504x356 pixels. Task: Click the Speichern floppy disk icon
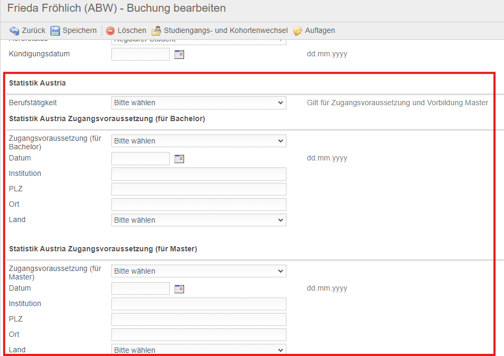pyautogui.click(x=55, y=31)
